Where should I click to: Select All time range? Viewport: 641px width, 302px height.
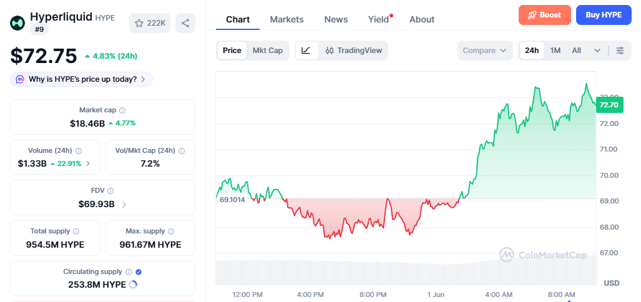[x=577, y=51]
